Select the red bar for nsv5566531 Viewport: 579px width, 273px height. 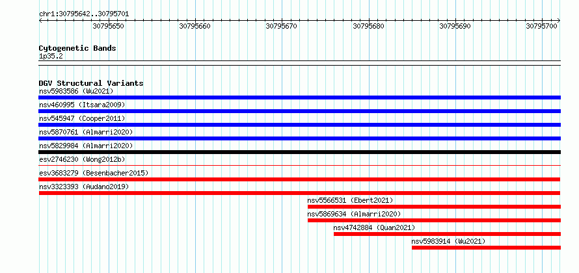(435, 207)
